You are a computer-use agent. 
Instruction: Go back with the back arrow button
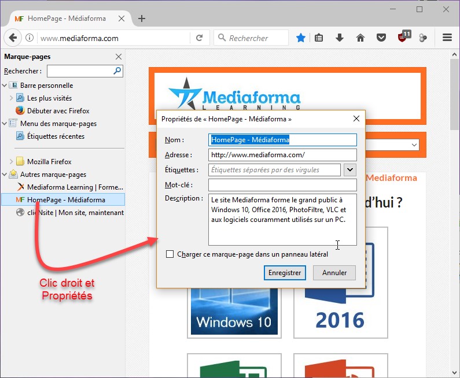pos(13,38)
